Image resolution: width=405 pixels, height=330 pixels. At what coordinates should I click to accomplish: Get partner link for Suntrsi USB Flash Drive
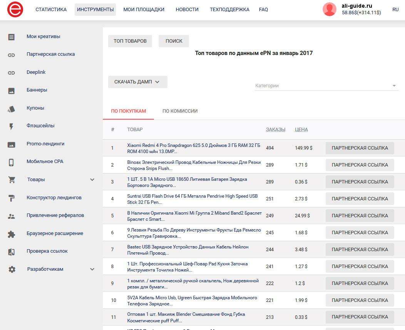tap(360, 199)
